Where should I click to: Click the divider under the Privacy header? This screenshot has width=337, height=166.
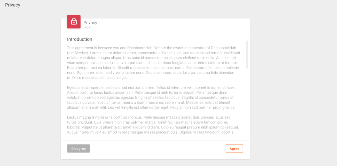point(155,33)
